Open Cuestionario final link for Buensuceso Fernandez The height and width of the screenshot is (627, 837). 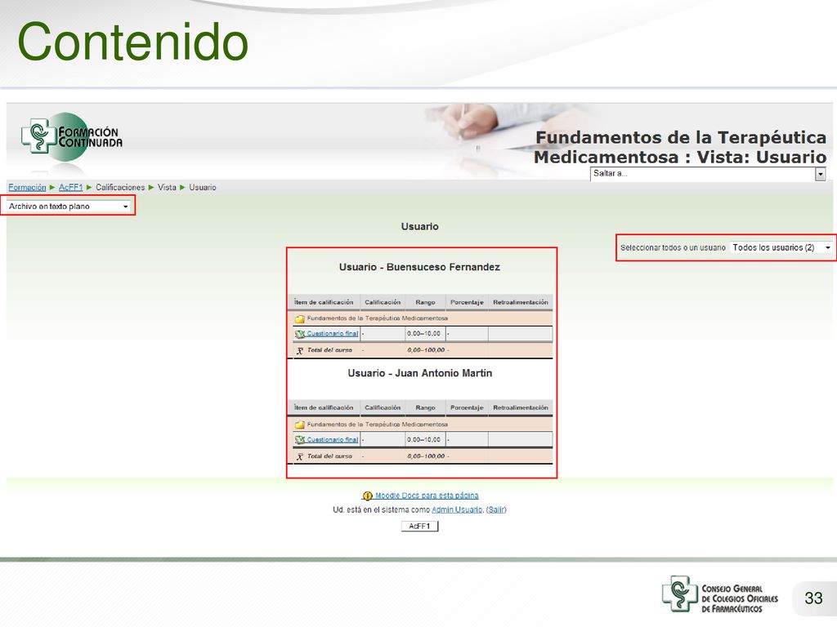click(332, 334)
